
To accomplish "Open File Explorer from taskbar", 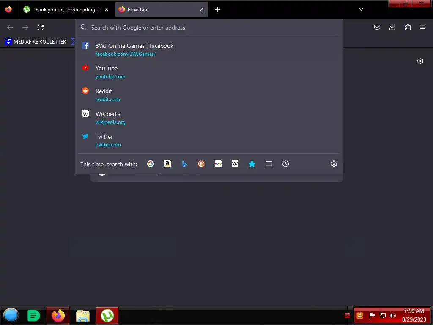I will (83, 316).
